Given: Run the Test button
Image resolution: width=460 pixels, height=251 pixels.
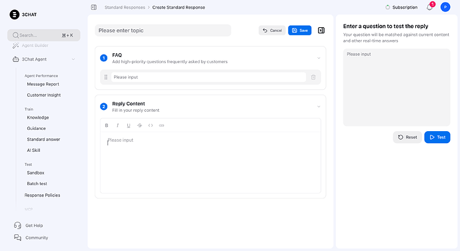Looking at the screenshot, I should point(437,137).
